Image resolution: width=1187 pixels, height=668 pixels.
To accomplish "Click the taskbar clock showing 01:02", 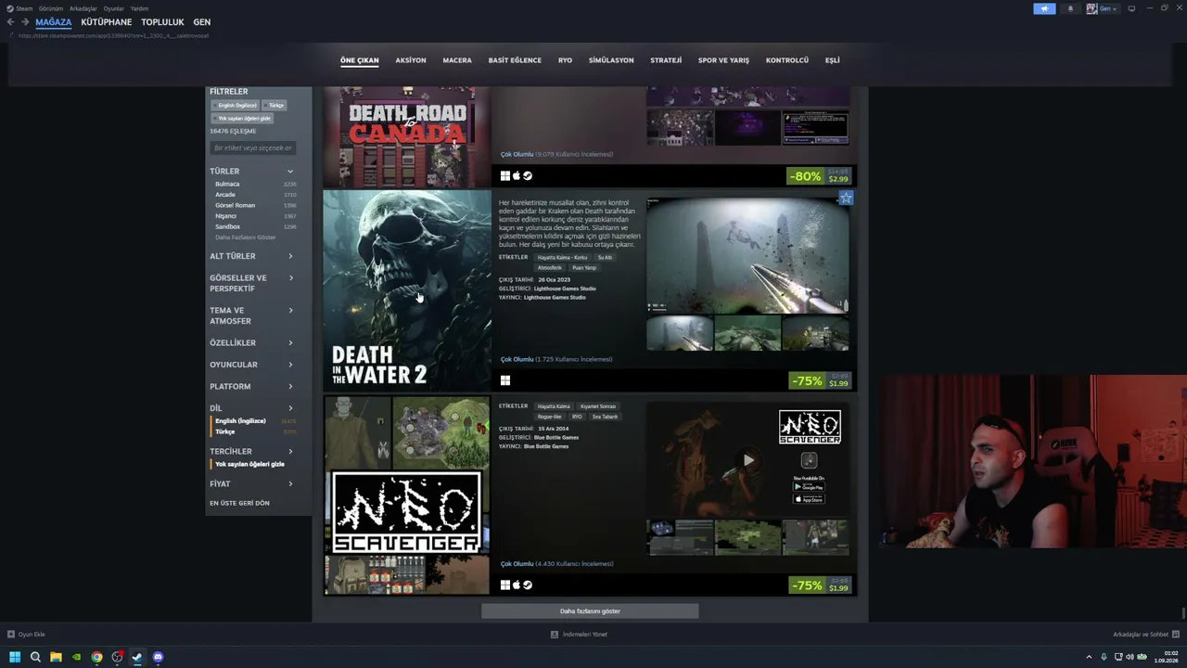I will pyautogui.click(x=1166, y=657).
